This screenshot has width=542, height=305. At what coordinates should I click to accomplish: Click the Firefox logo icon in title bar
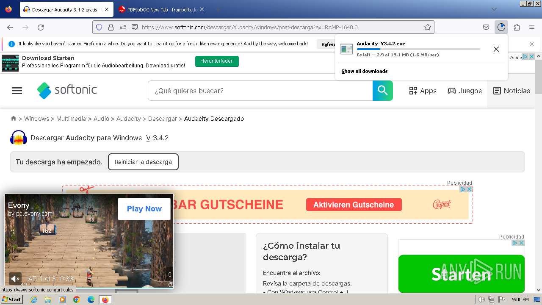[8, 9]
